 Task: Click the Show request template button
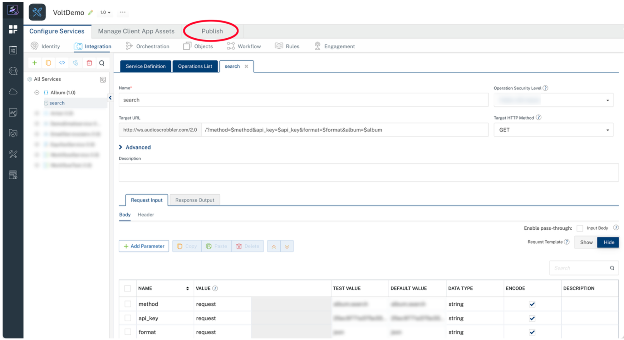586,242
